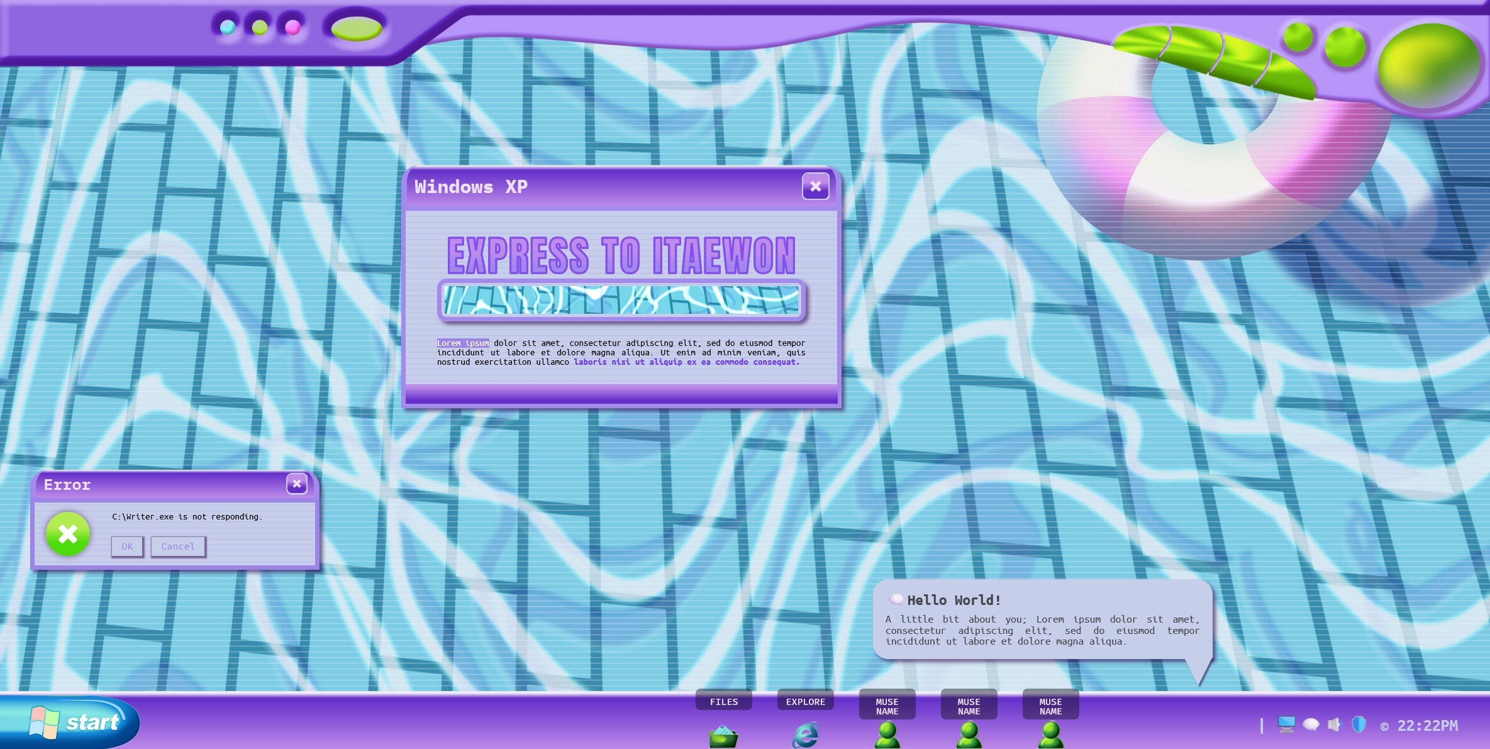Screen dimensions: 1490x749
Task: Click the green X error icon
Action: coord(68,535)
